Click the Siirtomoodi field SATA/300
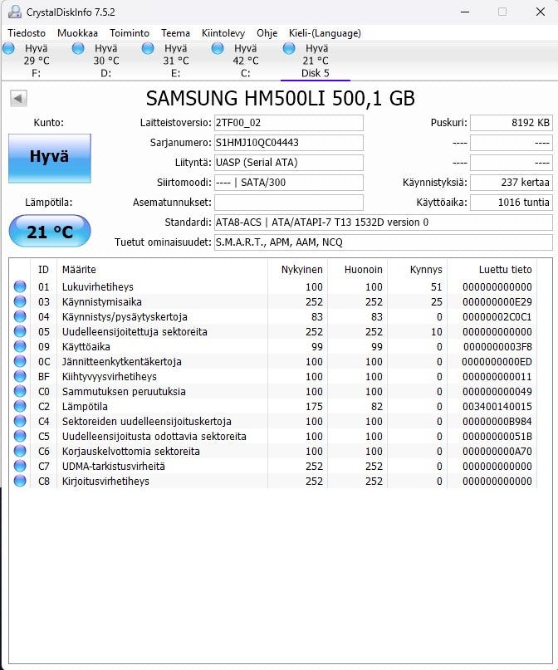 coord(289,183)
